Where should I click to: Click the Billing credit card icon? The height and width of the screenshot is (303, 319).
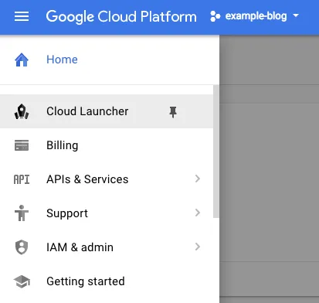(x=22, y=145)
